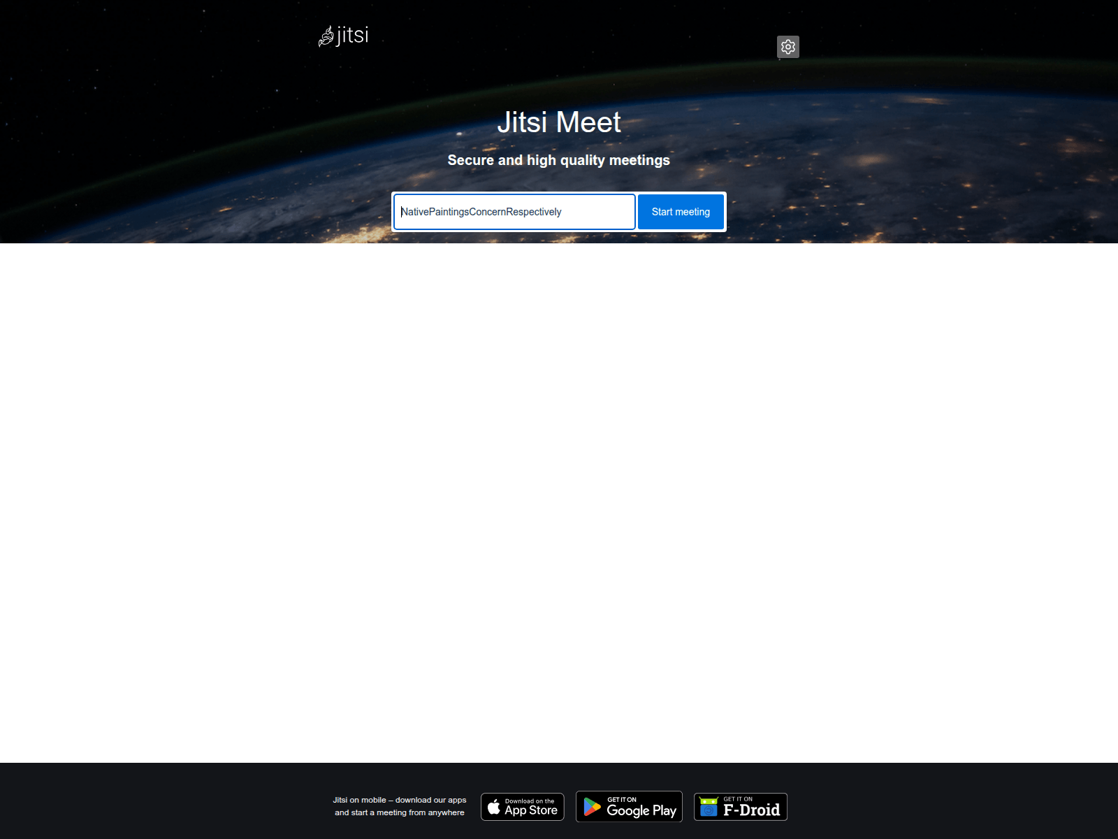This screenshot has width=1118, height=839.
Task: Open the Google Play badge
Action: [629, 806]
